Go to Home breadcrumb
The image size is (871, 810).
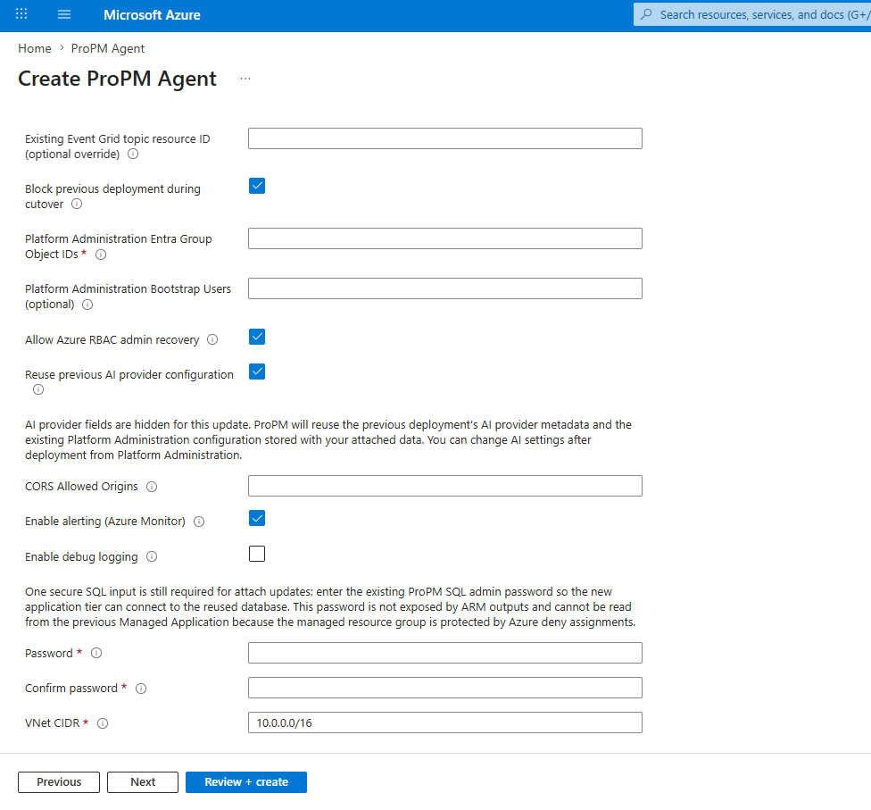[35, 48]
